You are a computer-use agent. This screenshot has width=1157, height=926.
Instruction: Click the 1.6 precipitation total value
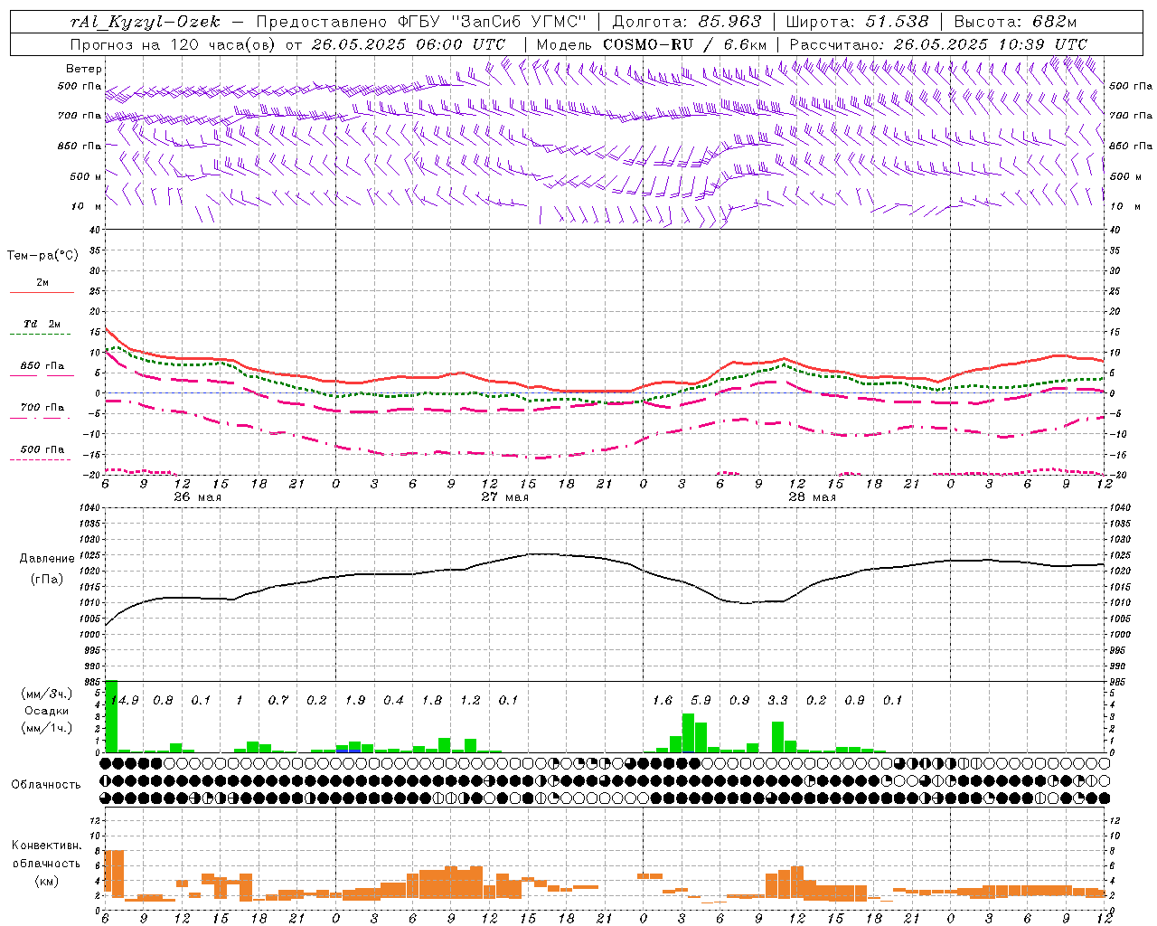click(663, 701)
